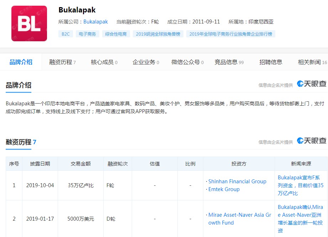The image size is (328, 237).
Task: Click the 5000万美元 amount cell
Action: [80, 219]
